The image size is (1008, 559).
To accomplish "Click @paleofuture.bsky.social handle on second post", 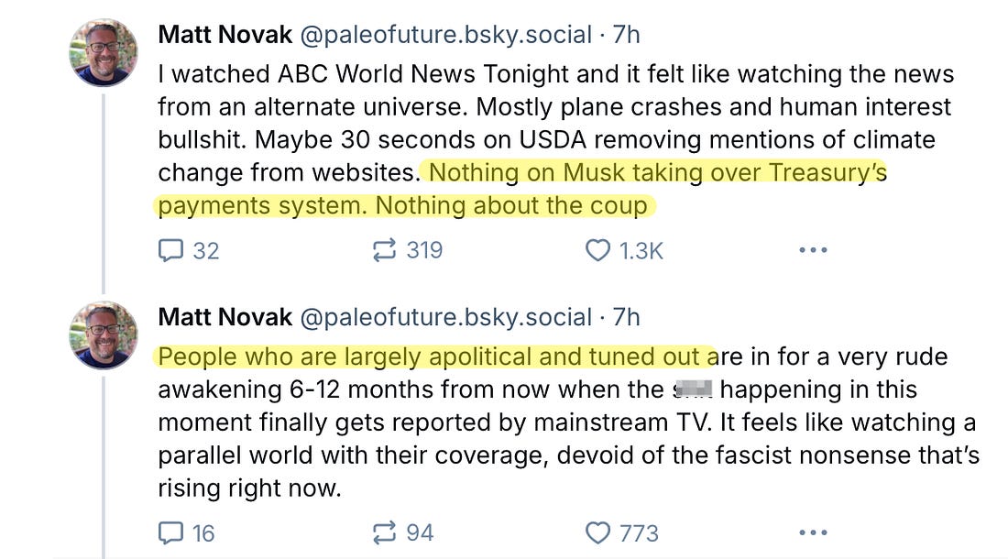I will [445, 317].
